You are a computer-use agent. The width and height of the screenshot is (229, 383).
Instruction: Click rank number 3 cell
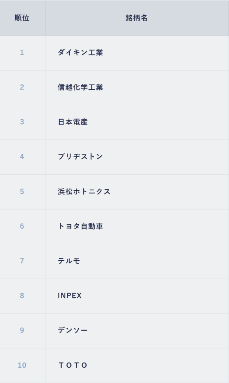click(x=22, y=122)
